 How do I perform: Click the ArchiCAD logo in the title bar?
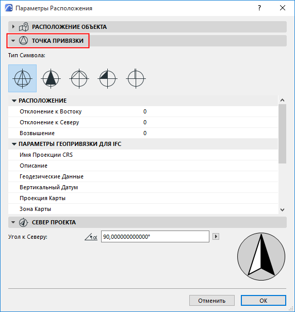[x=9, y=8]
